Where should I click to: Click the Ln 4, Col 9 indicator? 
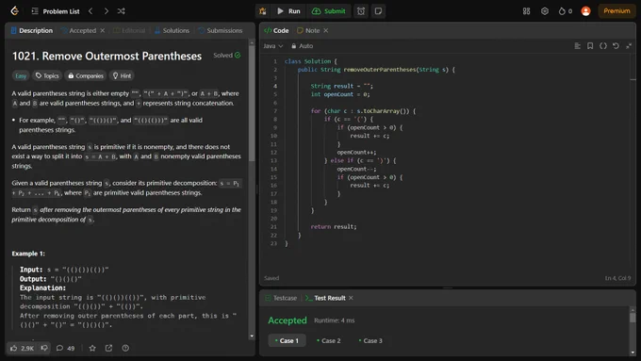617,278
